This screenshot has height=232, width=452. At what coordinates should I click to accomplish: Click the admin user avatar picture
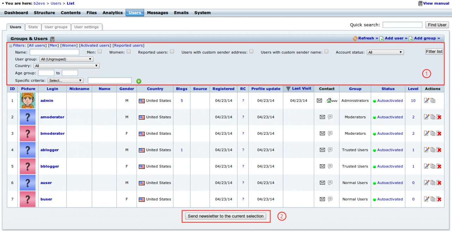click(28, 101)
